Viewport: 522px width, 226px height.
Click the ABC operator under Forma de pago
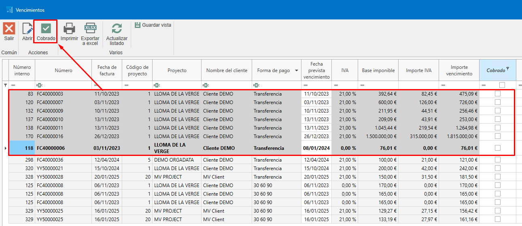(x=256, y=85)
